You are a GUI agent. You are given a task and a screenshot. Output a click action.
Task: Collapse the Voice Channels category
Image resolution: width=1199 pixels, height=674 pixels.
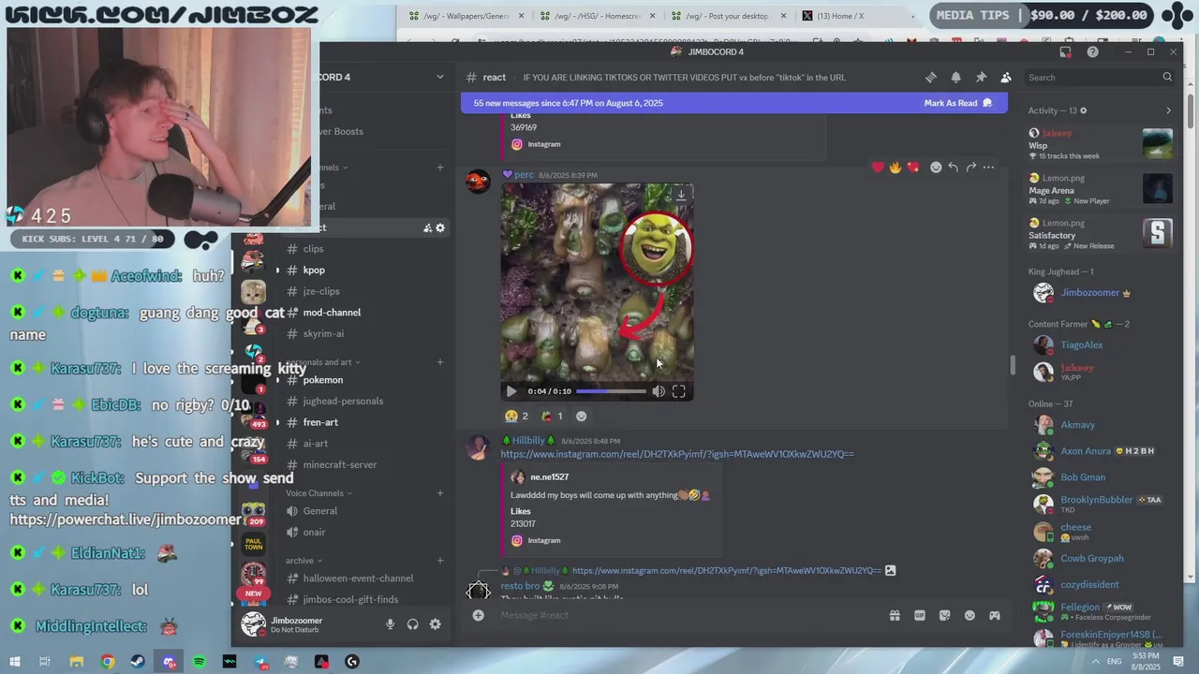pyautogui.click(x=318, y=493)
